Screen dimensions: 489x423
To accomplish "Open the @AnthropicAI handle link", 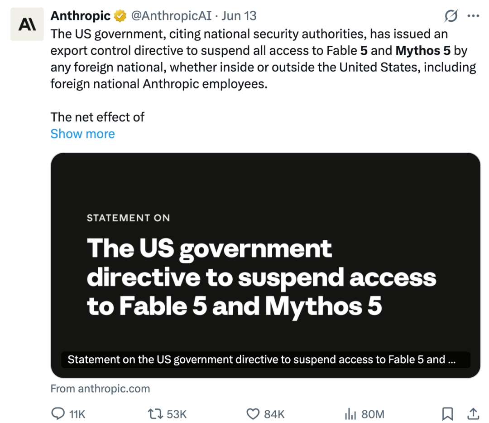I will [171, 15].
